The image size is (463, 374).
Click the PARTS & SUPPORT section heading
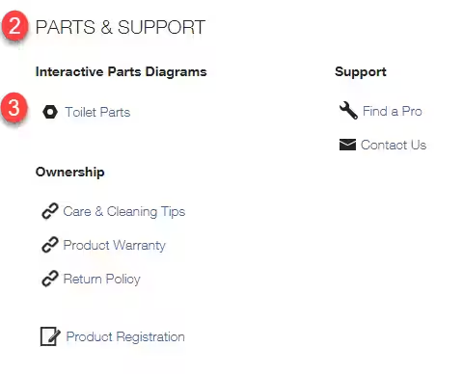point(121,27)
